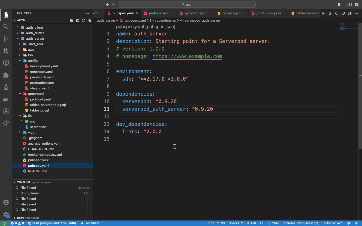Switch to the protocol.yaml tab
362x226 pixels.
159,13
